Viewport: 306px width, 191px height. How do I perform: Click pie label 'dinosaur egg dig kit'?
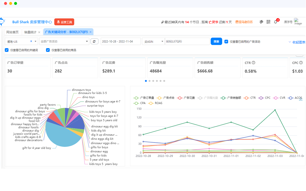point(105,126)
